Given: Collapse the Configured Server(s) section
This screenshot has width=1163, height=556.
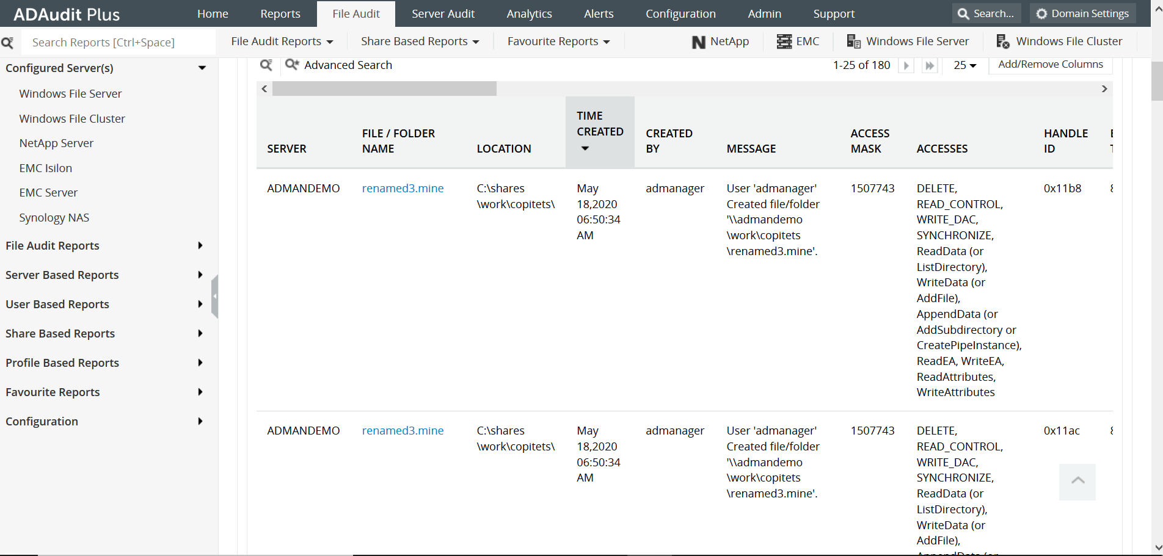Looking at the screenshot, I should (202, 68).
